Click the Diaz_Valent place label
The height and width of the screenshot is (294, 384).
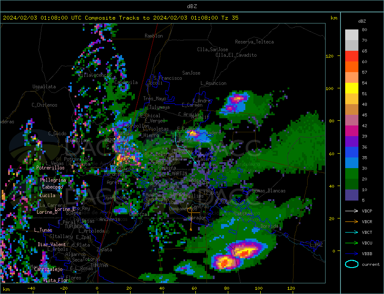coord(52,245)
